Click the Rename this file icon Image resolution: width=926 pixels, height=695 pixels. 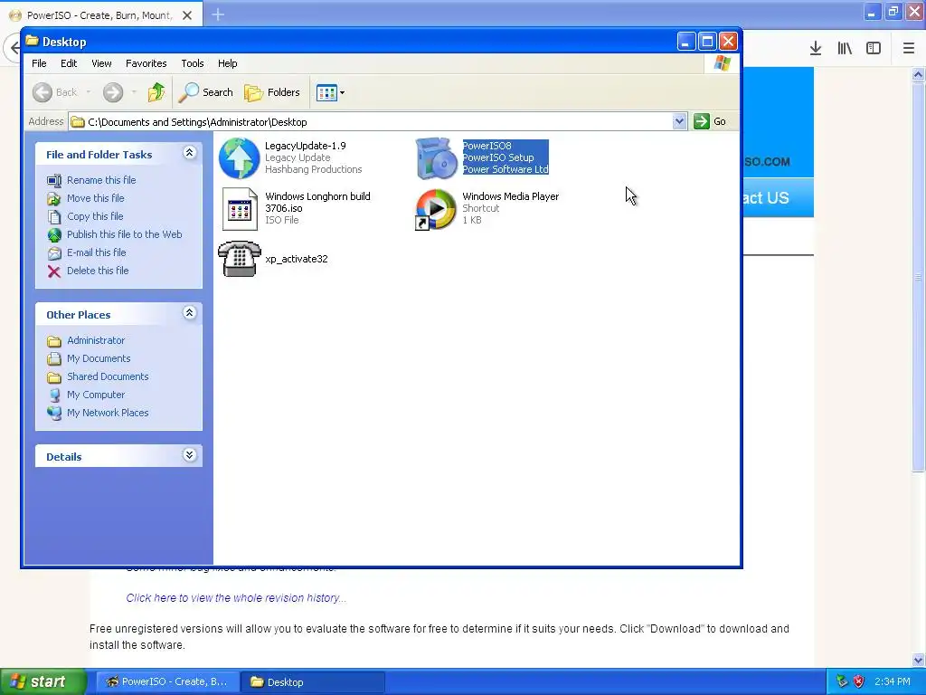click(x=53, y=180)
